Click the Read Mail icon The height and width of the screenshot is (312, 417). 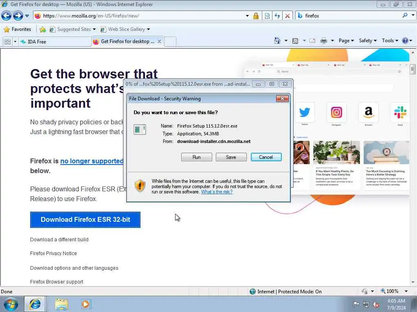pos(312,41)
